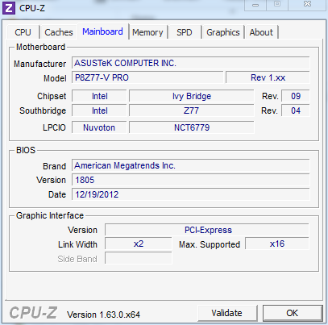
Task: Open the Caches tab
Action: click(x=59, y=32)
